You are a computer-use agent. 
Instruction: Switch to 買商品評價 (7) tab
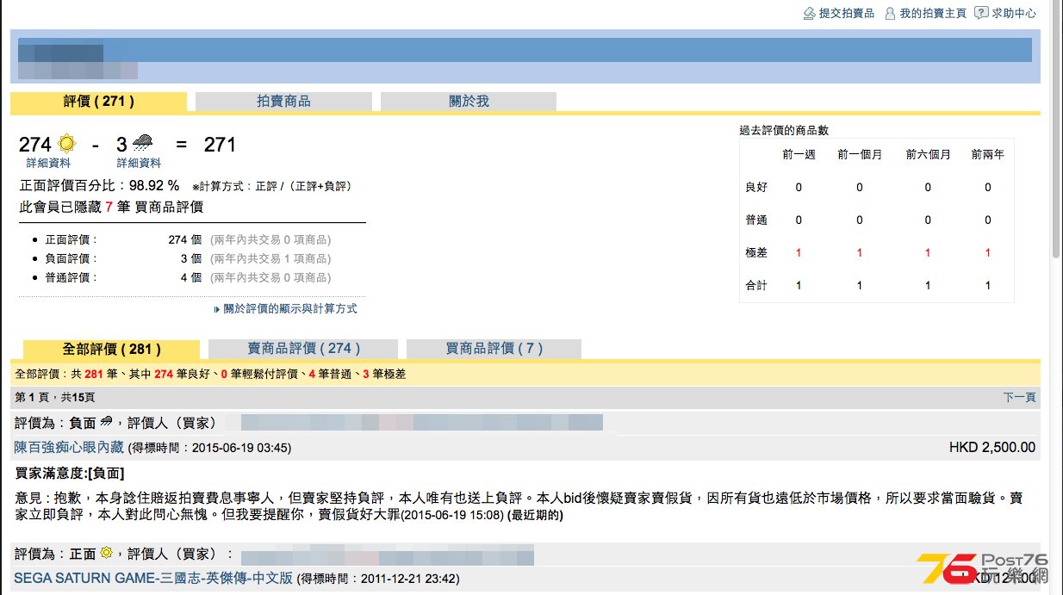pyautogui.click(x=494, y=349)
